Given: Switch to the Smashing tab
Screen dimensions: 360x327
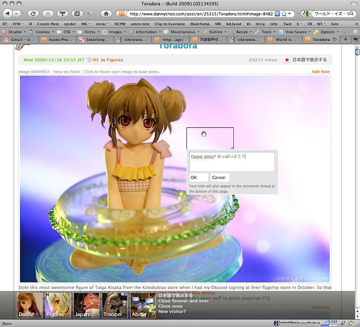Looking at the screenshot, I should coord(94,40).
